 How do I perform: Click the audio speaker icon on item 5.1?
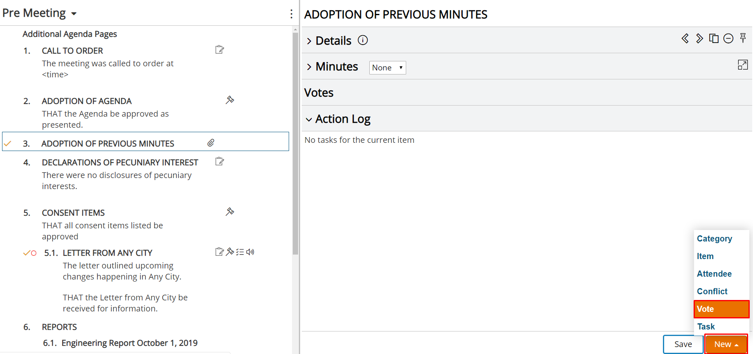pyautogui.click(x=250, y=252)
